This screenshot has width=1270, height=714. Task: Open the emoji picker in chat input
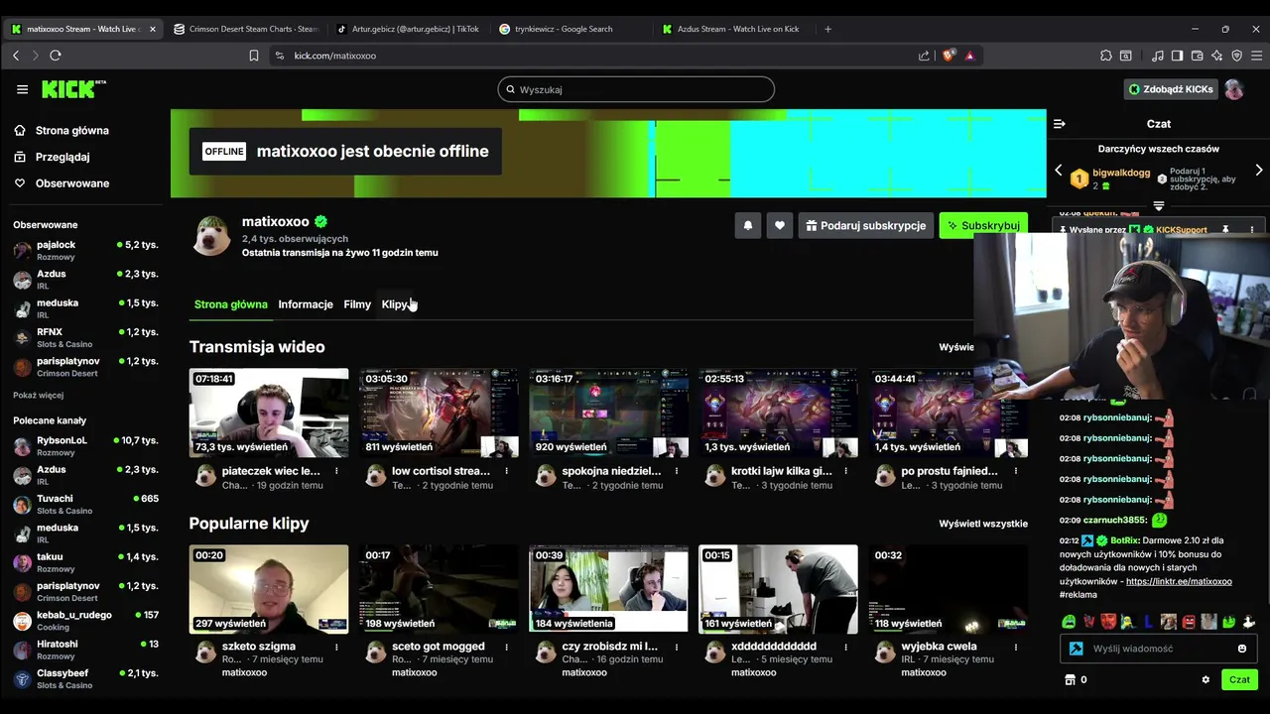coord(1242,649)
